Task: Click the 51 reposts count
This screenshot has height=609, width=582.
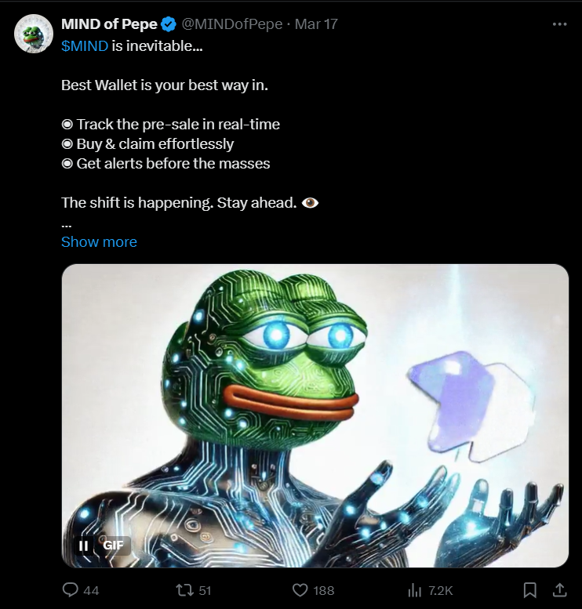Action: pyautogui.click(x=205, y=591)
